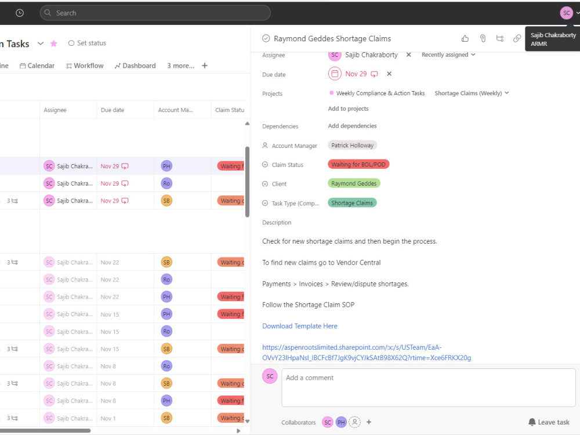Switch to the Workflow tab

click(x=85, y=66)
